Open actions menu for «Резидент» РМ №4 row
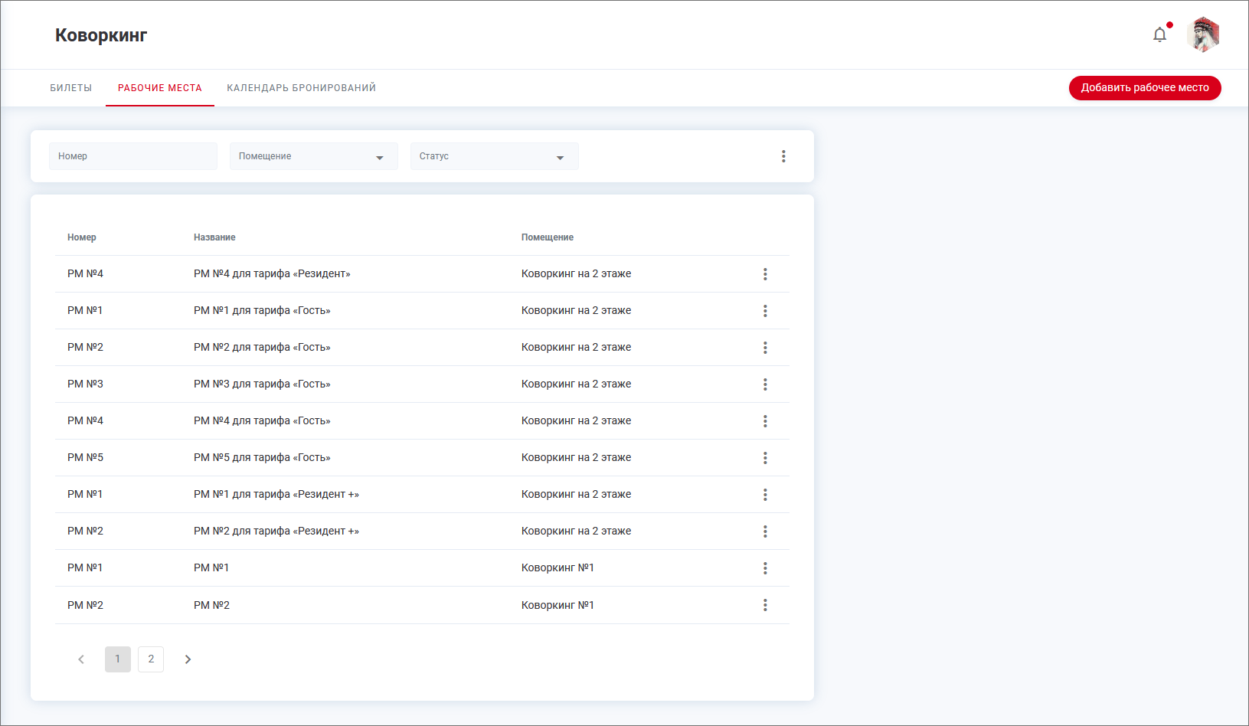Image resolution: width=1249 pixels, height=726 pixels. (x=764, y=274)
